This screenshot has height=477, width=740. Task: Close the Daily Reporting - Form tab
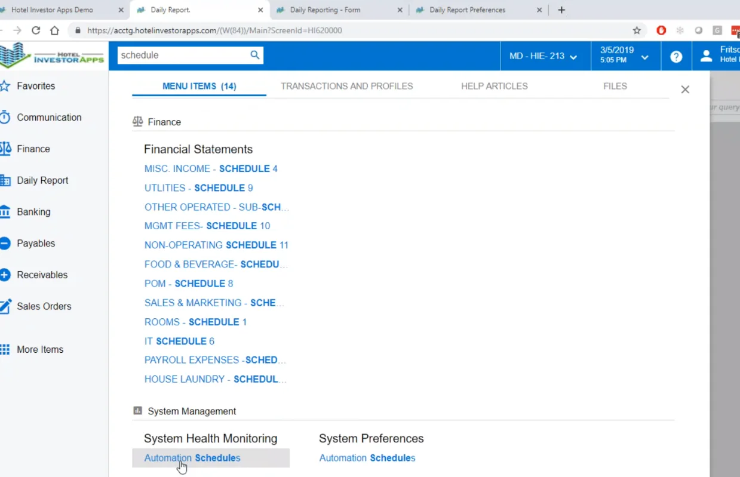point(400,10)
